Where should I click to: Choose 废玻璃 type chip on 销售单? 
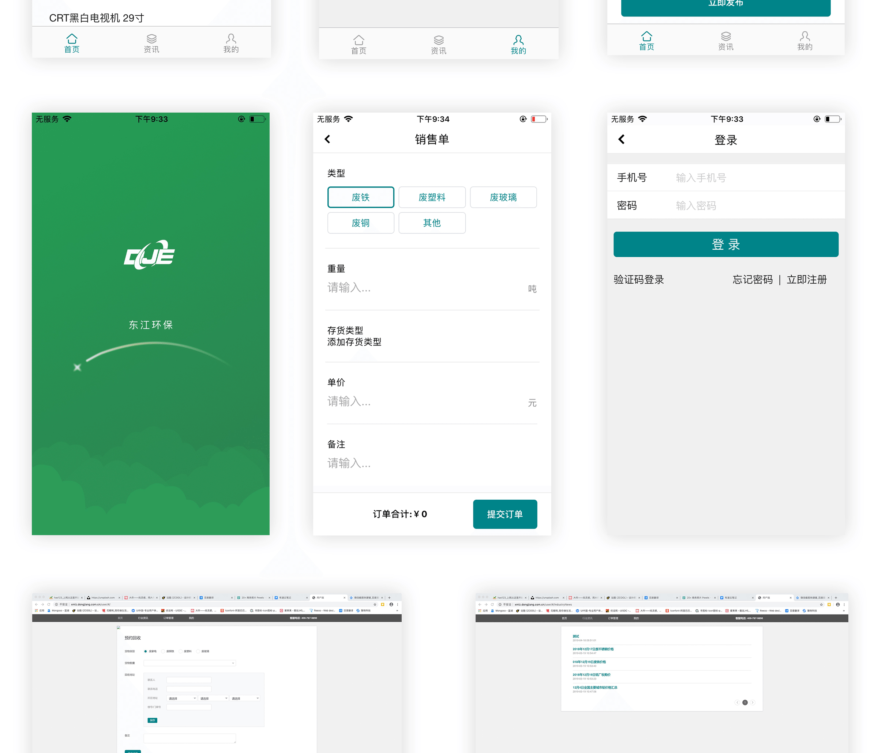click(503, 197)
